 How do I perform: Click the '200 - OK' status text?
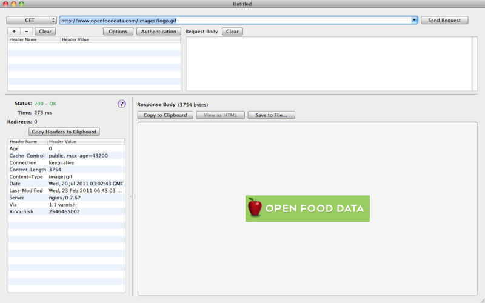click(45, 104)
